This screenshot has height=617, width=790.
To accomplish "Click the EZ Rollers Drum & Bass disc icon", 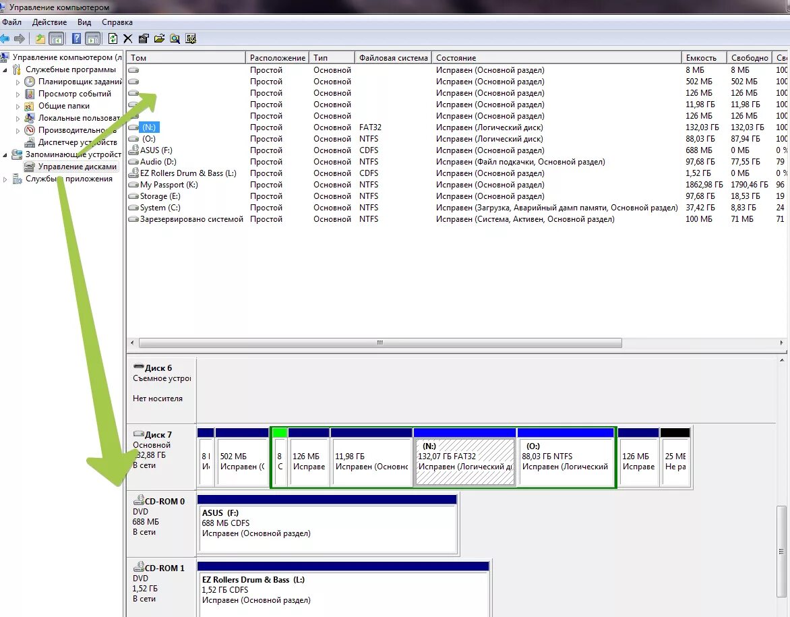I will tap(133, 173).
